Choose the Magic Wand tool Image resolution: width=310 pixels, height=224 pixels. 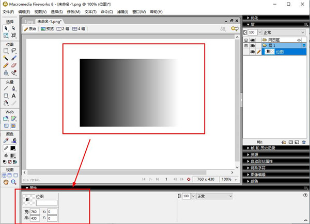click(x=6, y=58)
